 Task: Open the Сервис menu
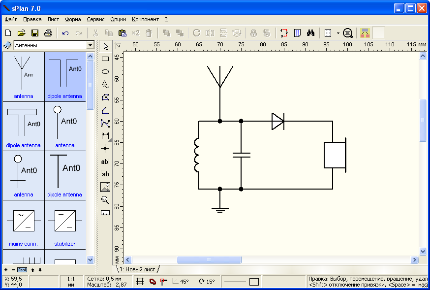pos(95,20)
